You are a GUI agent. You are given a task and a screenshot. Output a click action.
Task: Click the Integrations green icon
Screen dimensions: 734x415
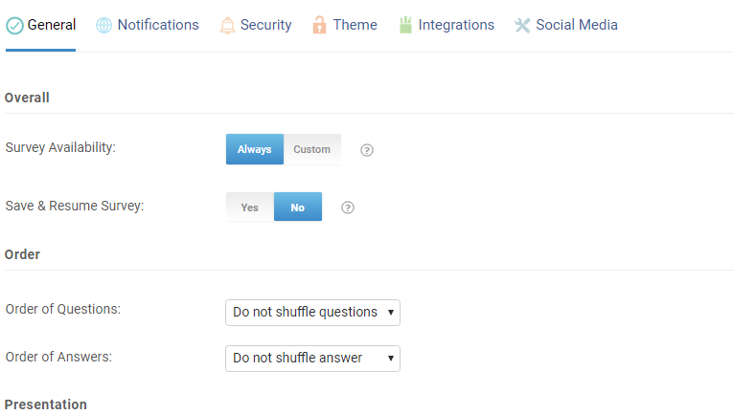click(405, 26)
